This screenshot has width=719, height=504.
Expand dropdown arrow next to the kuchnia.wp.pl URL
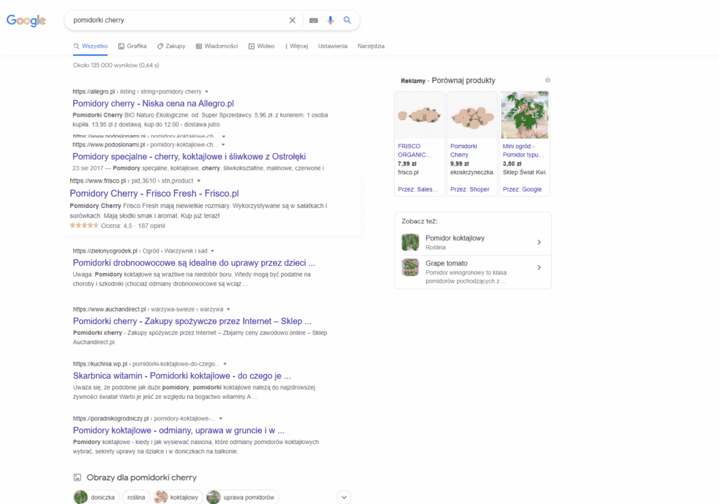[x=225, y=364]
